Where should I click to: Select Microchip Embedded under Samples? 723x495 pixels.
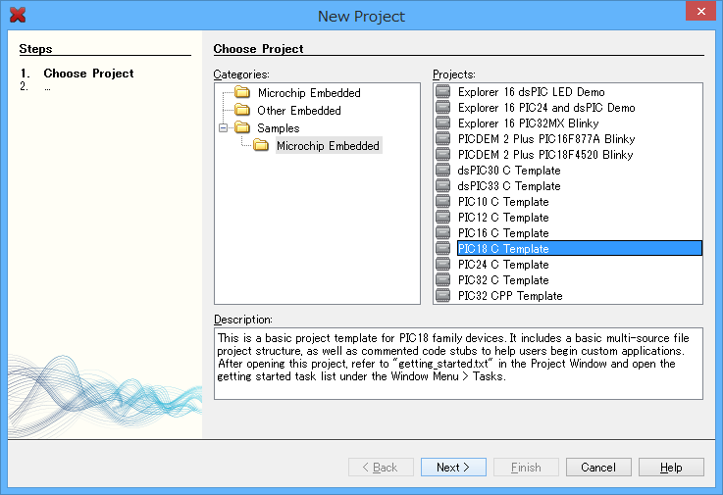pos(328,146)
